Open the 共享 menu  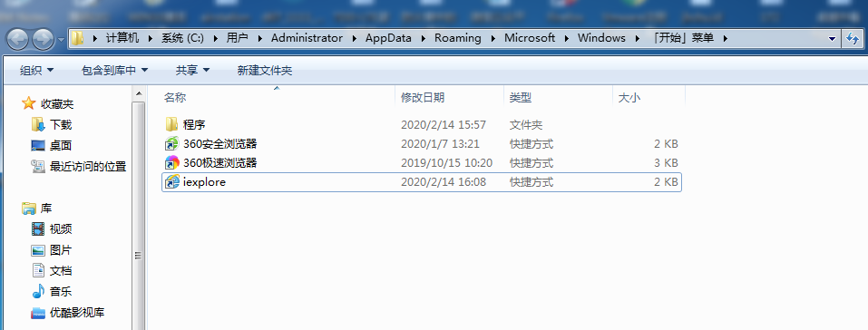pyautogui.click(x=192, y=71)
